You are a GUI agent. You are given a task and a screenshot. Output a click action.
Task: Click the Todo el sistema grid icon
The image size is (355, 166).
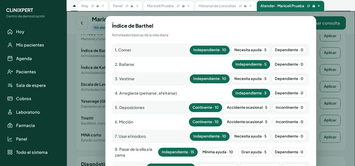point(10,152)
